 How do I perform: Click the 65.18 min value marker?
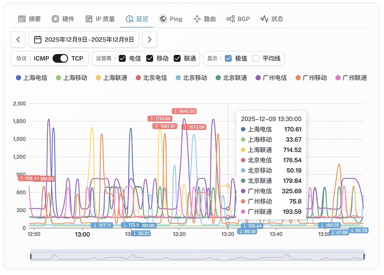pos(247,231)
